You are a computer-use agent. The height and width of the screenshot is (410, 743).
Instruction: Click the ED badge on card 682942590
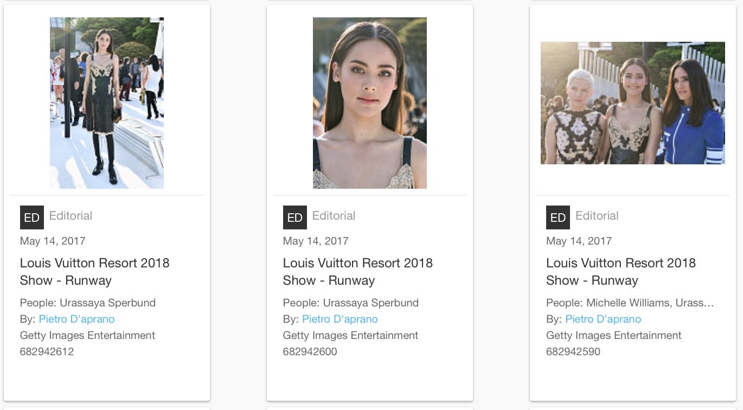[x=558, y=217]
